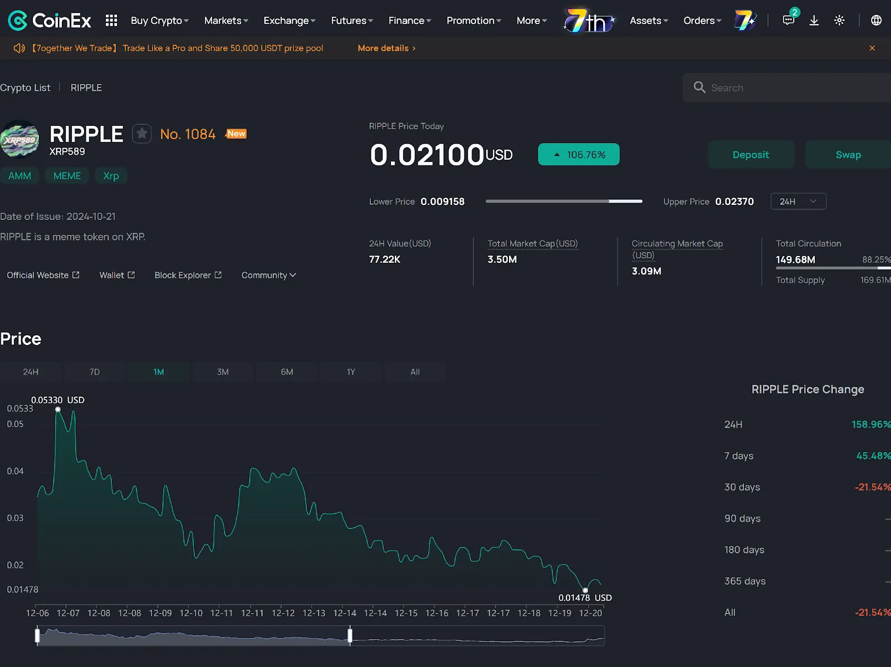
Task: Open the Together We Trade announcement text
Action: [x=177, y=48]
